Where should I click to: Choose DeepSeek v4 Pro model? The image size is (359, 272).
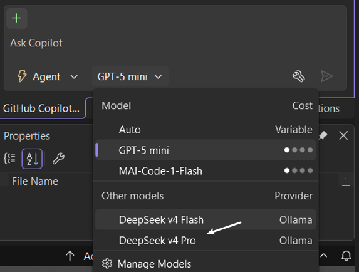tap(206, 241)
